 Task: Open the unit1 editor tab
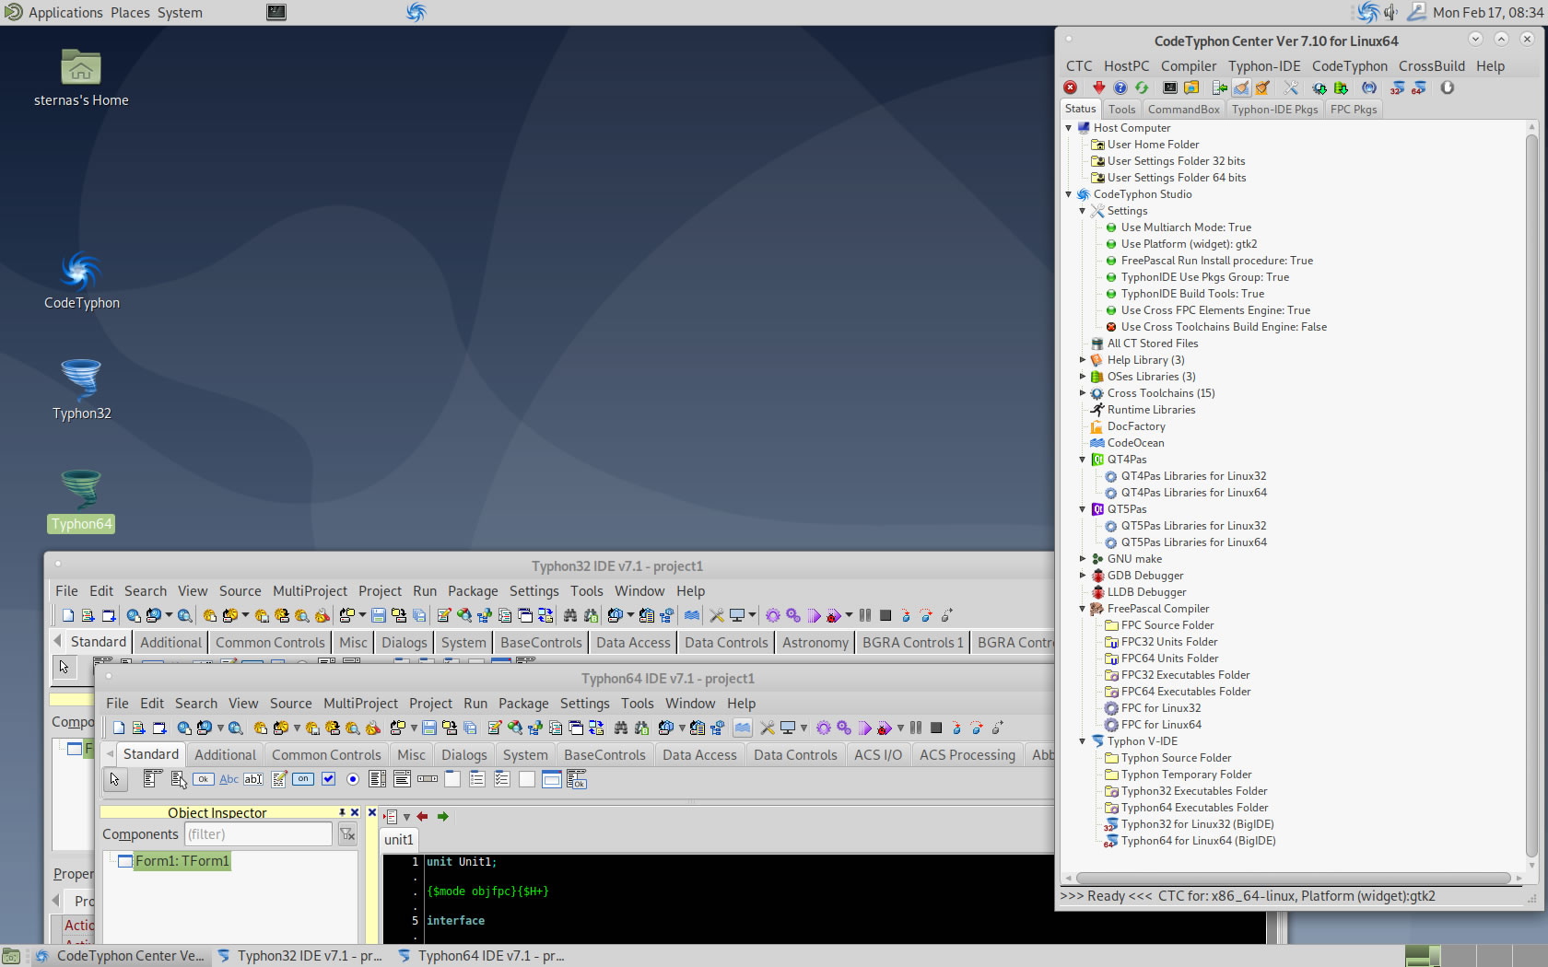[398, 840]
